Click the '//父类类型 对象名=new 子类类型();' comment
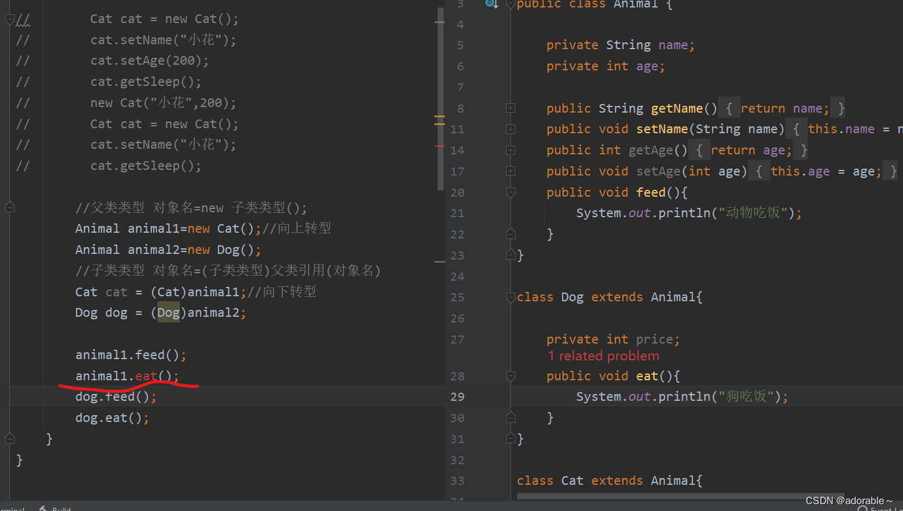 click(x=192, y=207)
